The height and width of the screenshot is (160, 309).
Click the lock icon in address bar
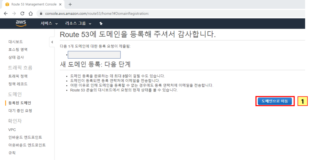pos(41,13)
